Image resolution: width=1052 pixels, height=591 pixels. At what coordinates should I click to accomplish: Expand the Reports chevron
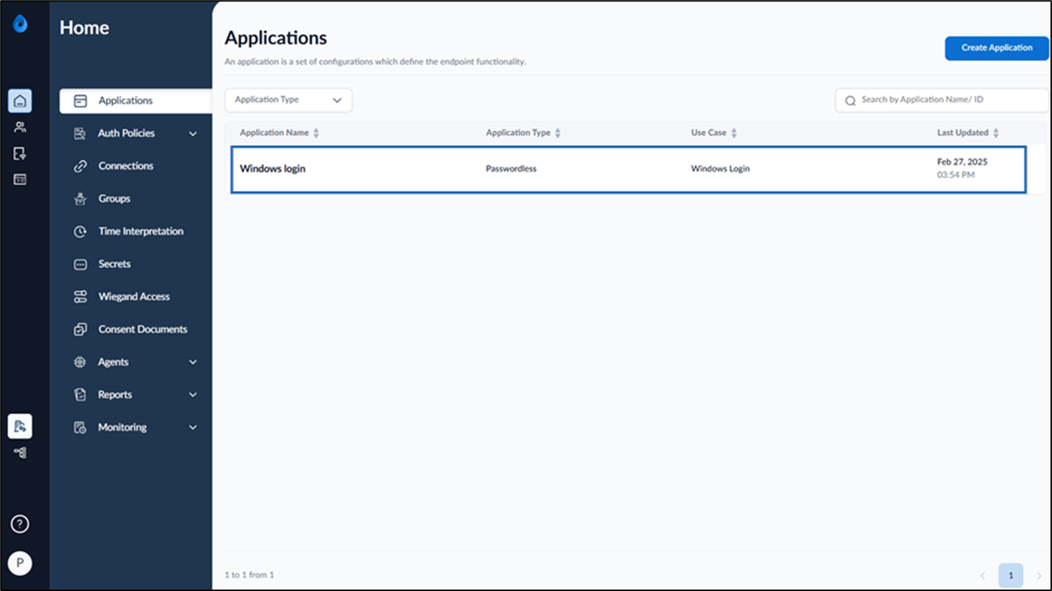point(193,394)
